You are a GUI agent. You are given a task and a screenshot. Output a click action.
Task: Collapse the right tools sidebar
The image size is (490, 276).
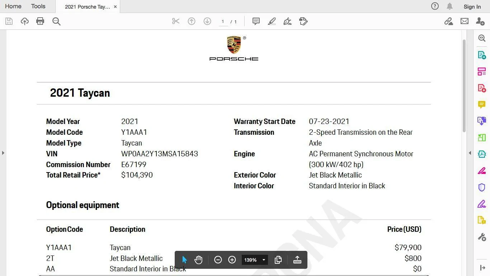pos(482,268)
